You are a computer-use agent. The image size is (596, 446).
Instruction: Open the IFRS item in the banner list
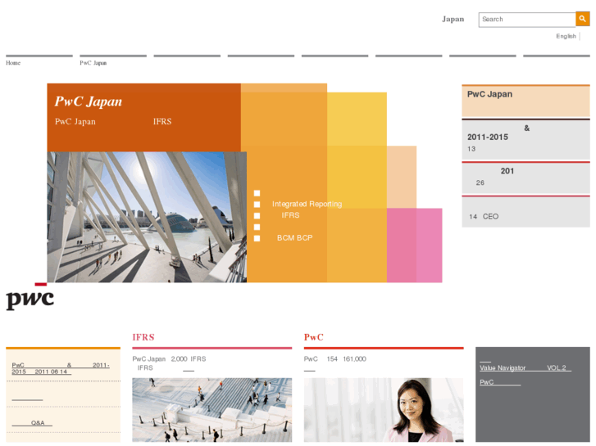click(290, 215)
